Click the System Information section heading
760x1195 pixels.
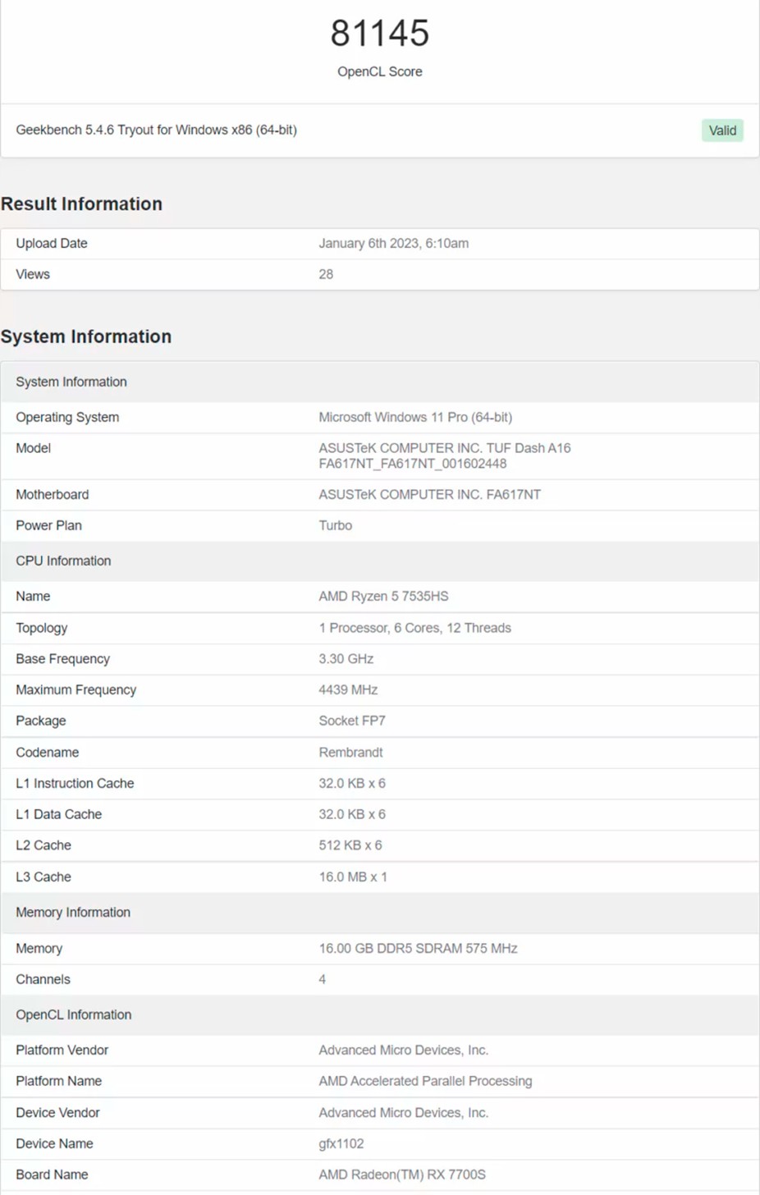pos(86,337)
